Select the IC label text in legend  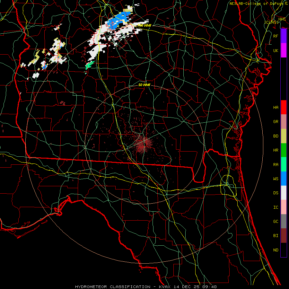tap(276, 207)
